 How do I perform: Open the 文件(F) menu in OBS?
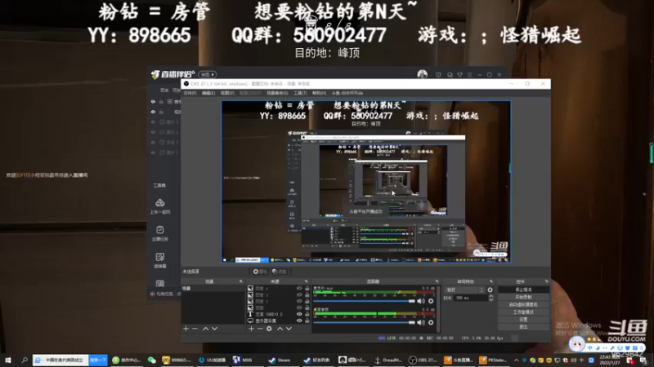click(190, 93)
